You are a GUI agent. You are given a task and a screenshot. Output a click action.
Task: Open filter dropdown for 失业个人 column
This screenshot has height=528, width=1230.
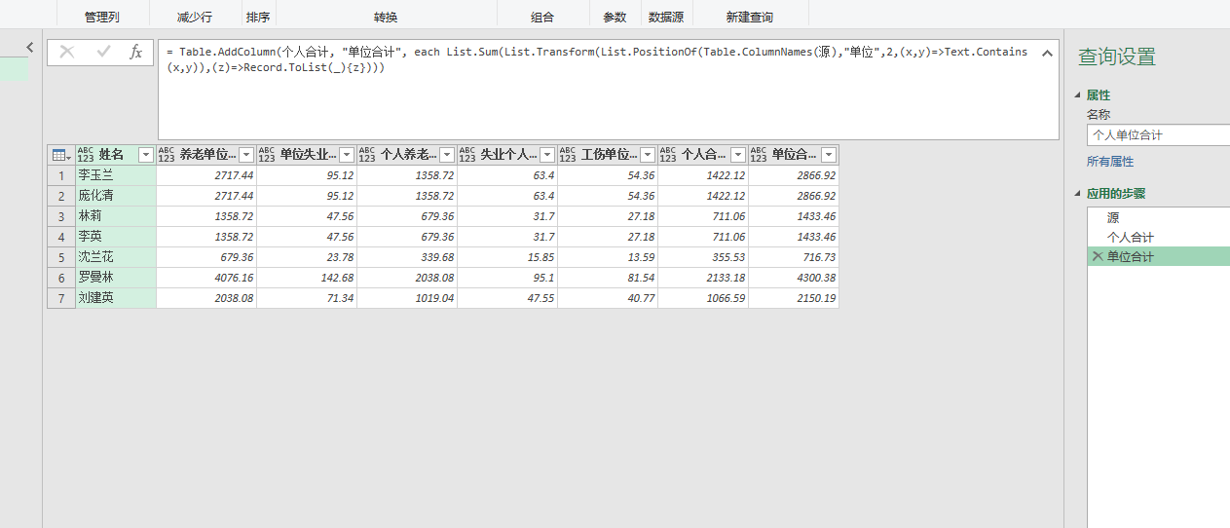pyautogui.click(x=547, y=155)
